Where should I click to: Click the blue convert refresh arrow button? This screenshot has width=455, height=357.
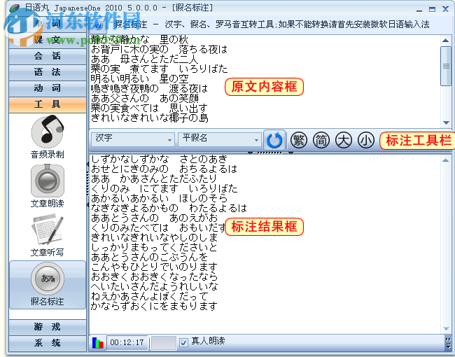pyautogui.click(x=274, y=140)
